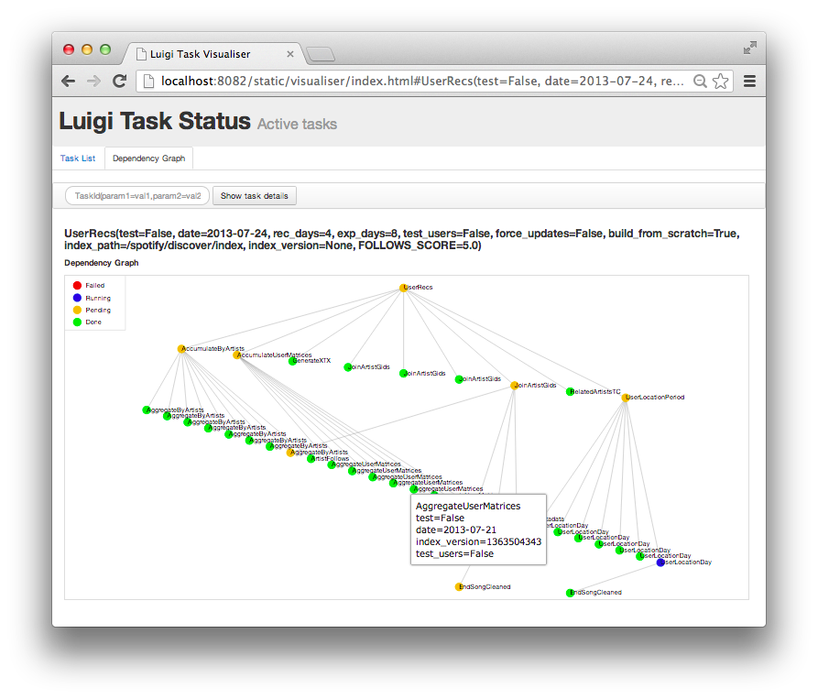818x699 pixels.
Task: Click the browser back button
Action: (x=68, y=81)
